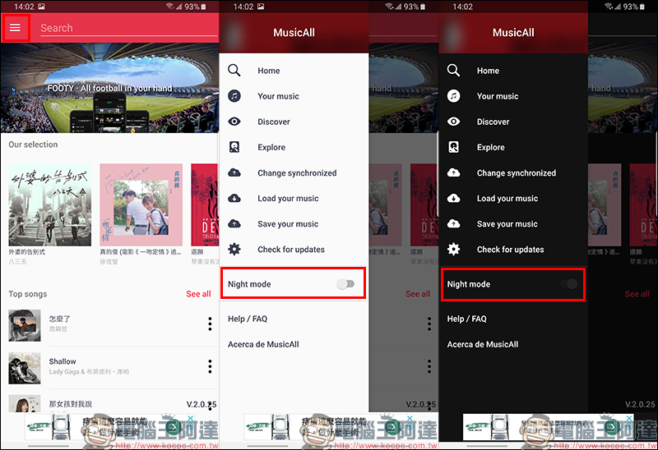The height and width of the screenshot is (450, 658).
Task: Tap the MusicAll header in light menu
Action: (x=294, y=33)
